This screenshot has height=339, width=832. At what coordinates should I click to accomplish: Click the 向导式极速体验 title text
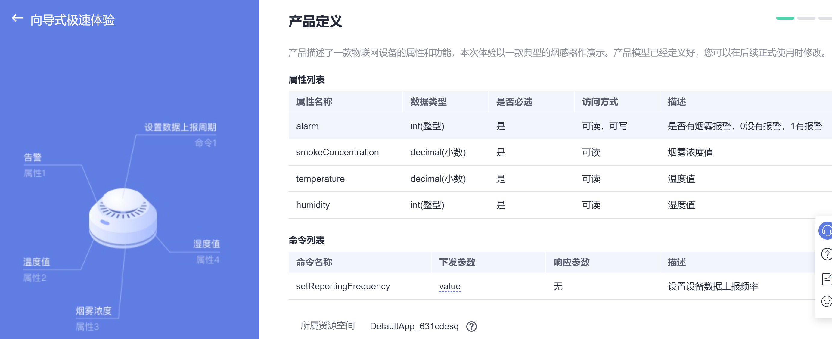72,20
